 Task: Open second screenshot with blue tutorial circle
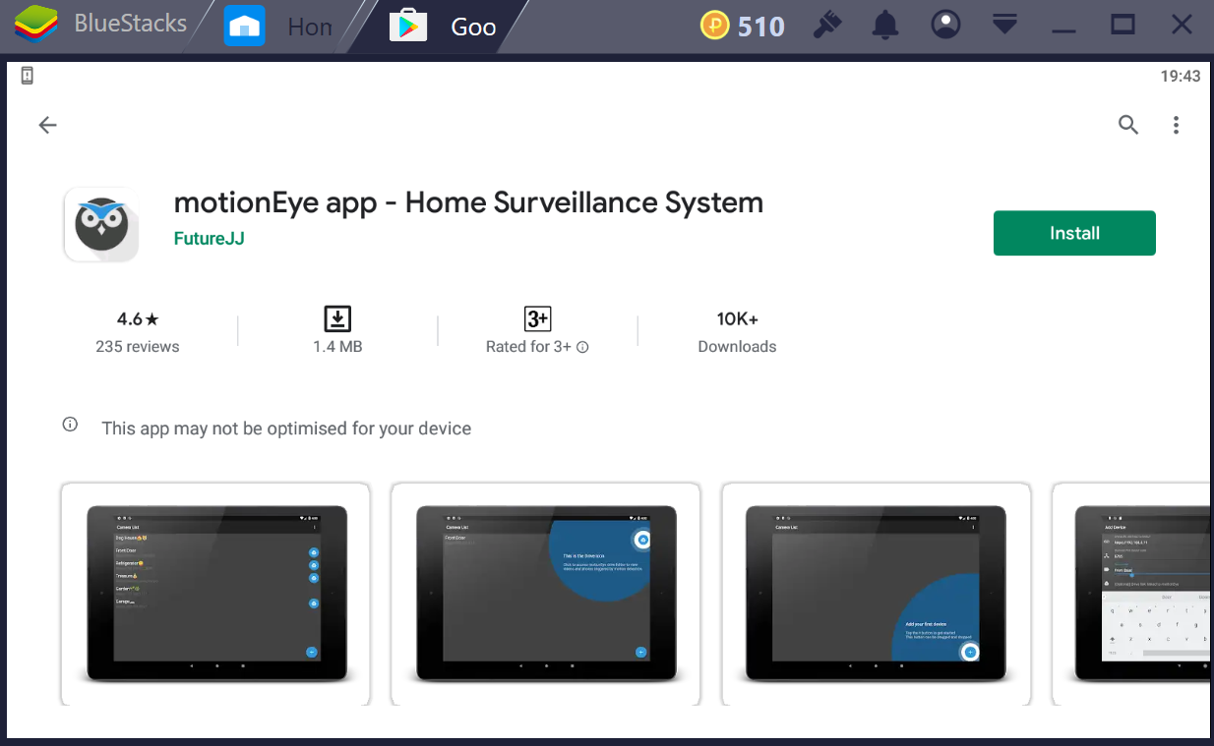(546, 594)
